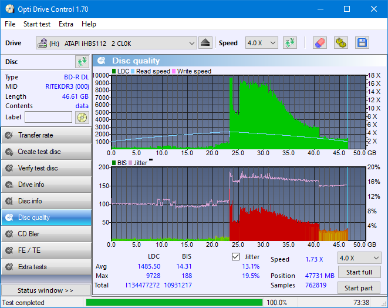
Task: Click the 100.0% progress percentage
Action: click(x=276, y=303)
